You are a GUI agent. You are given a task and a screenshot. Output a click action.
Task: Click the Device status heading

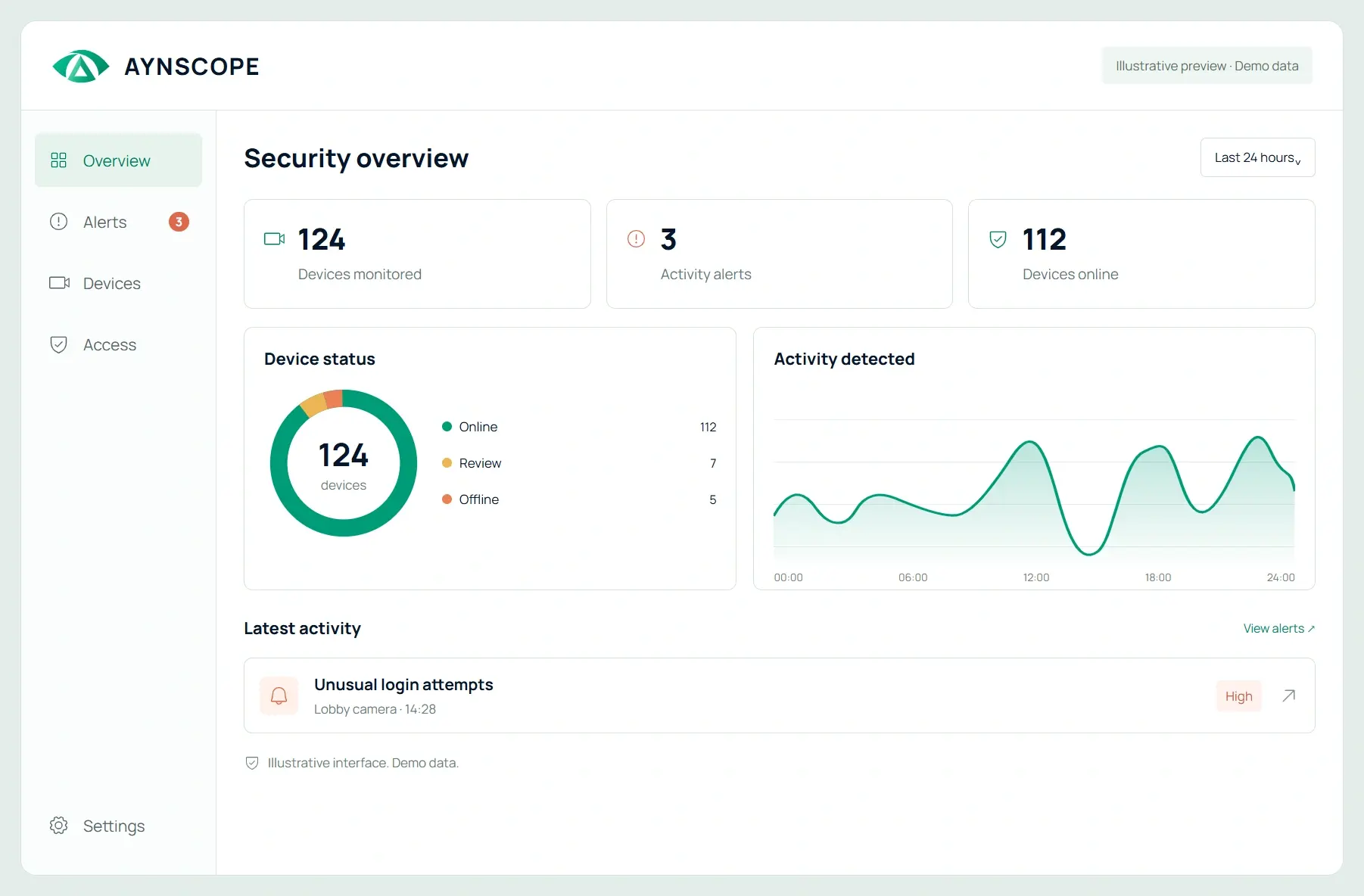(x=319, y=359)
